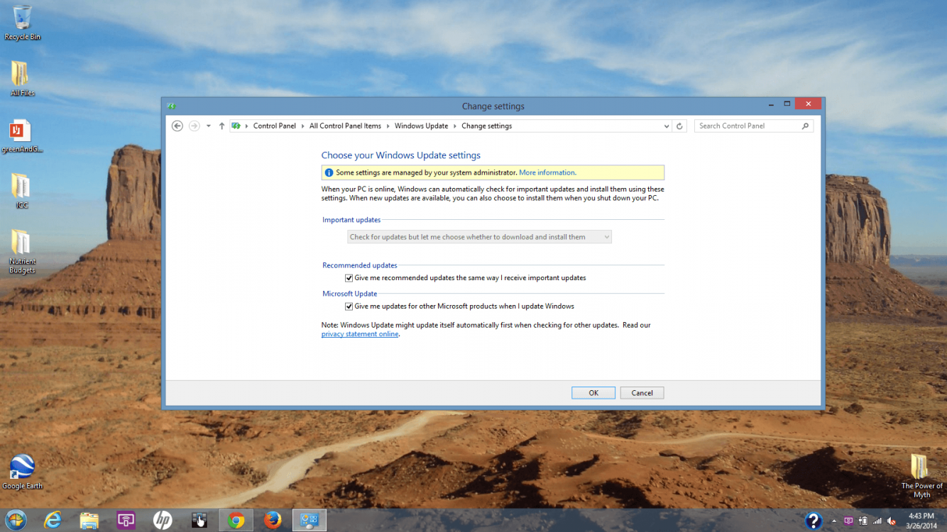Click the Important updates section label
This screenshot has width=947, height=532.
(351, 220)
